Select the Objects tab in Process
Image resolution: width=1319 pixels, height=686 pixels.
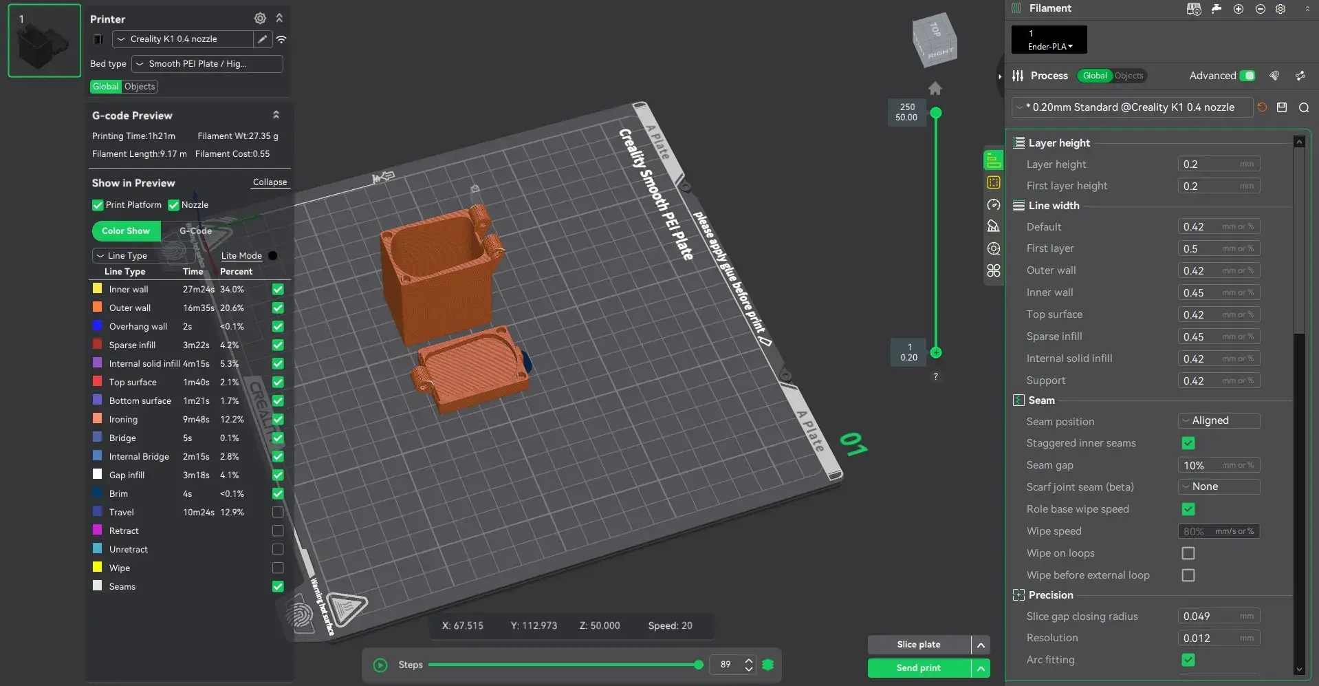[1129, 76]
